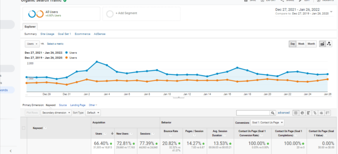Click the 13.53% Avg. Session Duration value
This screenshot has height=154, width=338.
point(220,143)
